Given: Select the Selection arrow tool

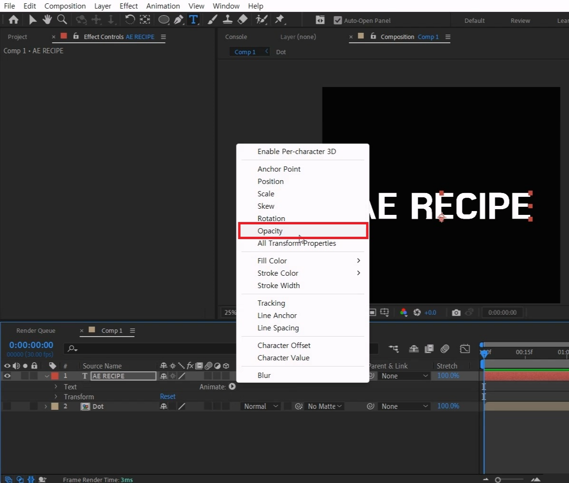Looking at the screenshot, I should (32, 19).
